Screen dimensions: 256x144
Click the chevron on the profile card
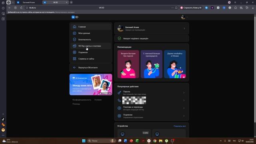click(184, 28)
